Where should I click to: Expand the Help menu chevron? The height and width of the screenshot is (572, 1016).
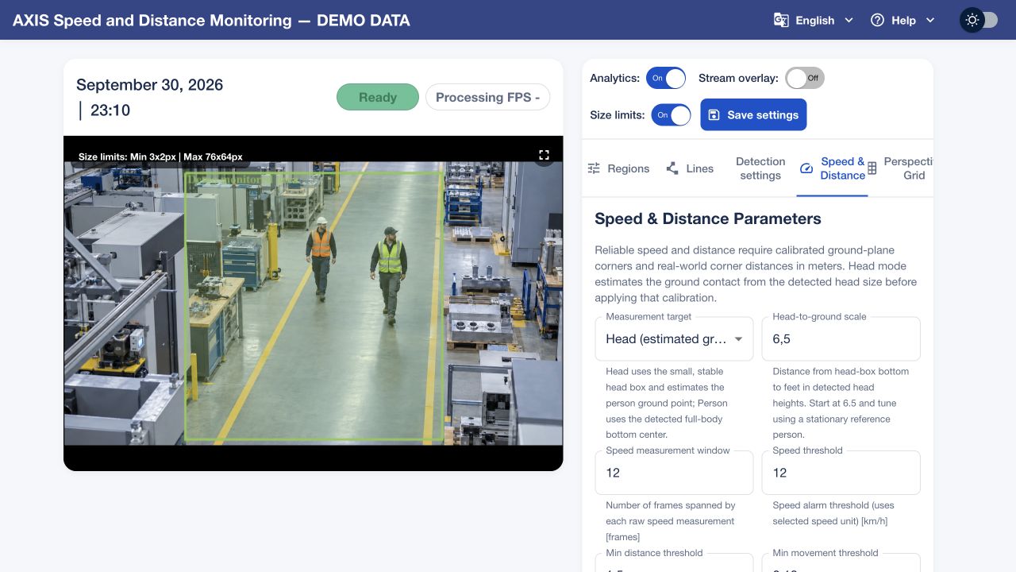coord(930,20)
